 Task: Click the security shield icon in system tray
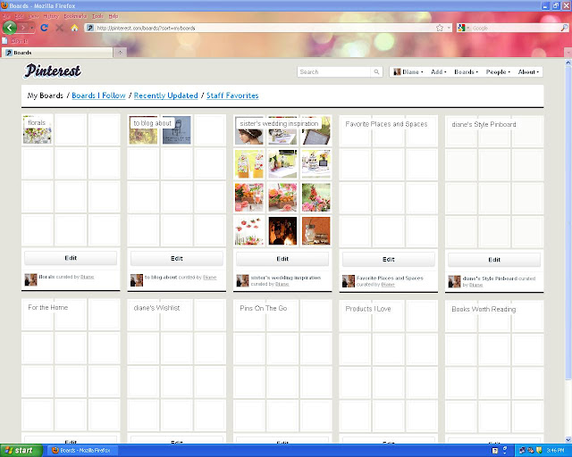[x=539, y=451]
